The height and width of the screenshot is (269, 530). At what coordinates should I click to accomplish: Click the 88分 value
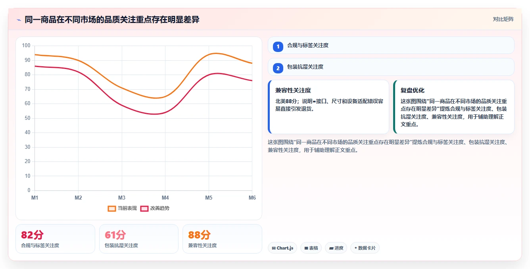pyautogui.click(x=199, y=235)
